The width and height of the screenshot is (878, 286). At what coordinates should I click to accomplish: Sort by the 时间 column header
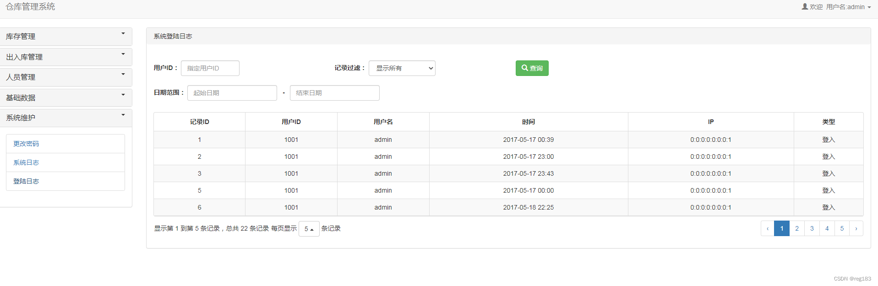[529, 122]
